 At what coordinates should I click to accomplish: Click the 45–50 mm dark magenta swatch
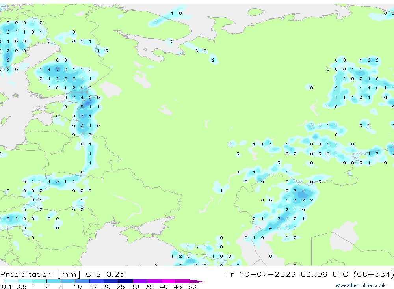click(182, 281)
